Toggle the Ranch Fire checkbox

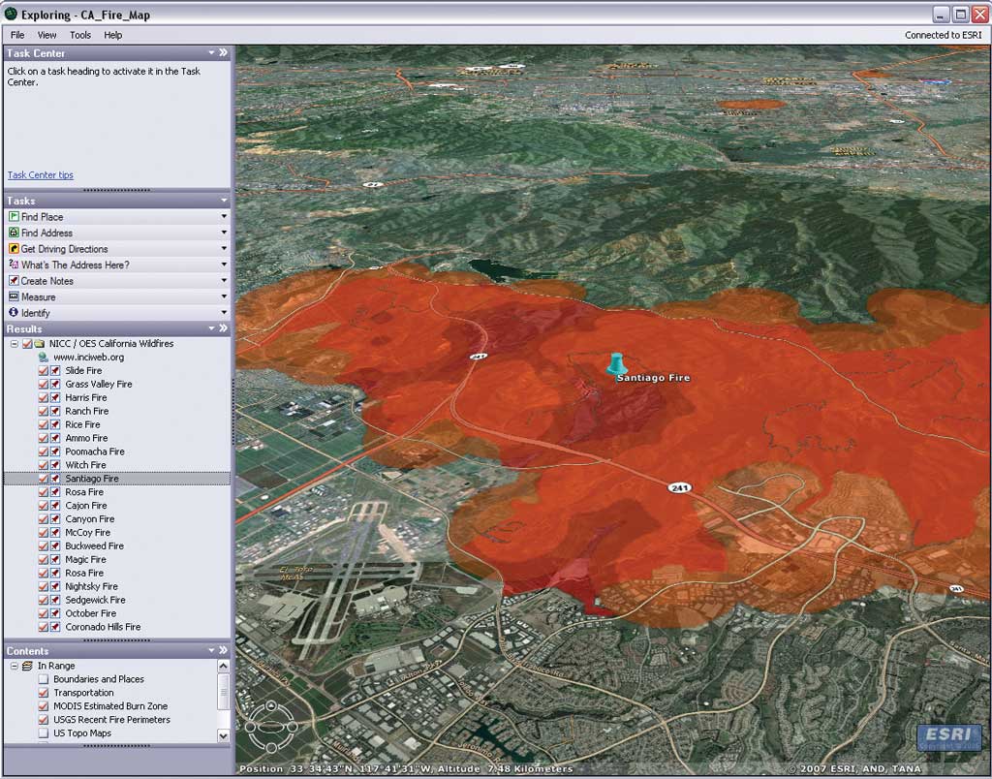(x=43, y=412)
